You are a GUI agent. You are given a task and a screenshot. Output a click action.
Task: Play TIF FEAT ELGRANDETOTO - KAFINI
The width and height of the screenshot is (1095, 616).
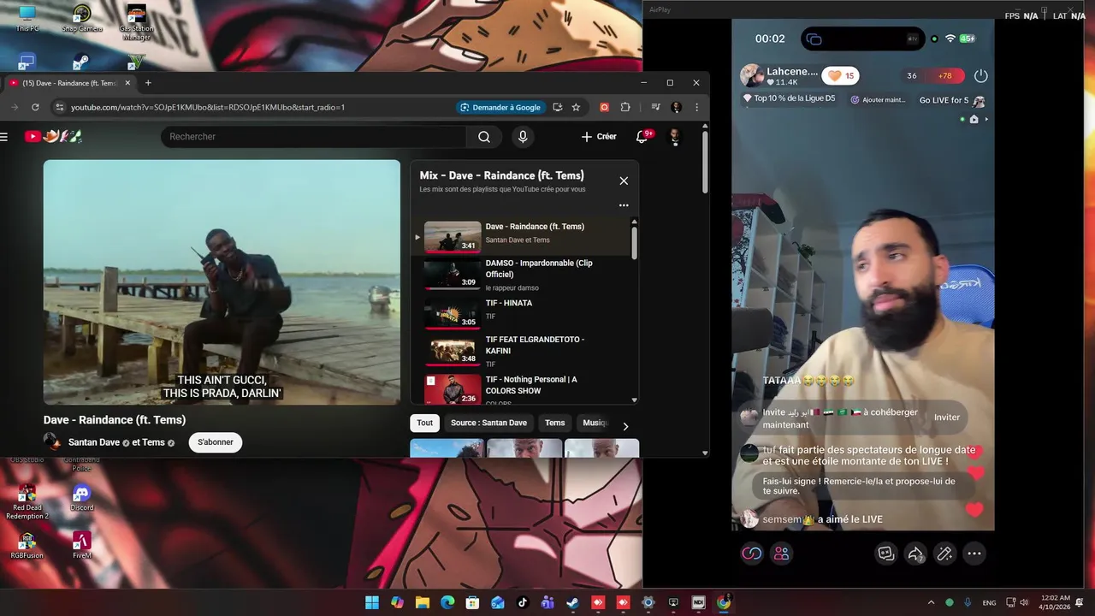point(522,350)
